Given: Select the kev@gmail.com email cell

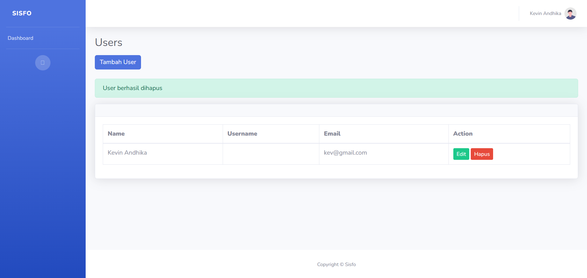Looking at the screenshot, I should pyautogui.click(x=345, y=153).
